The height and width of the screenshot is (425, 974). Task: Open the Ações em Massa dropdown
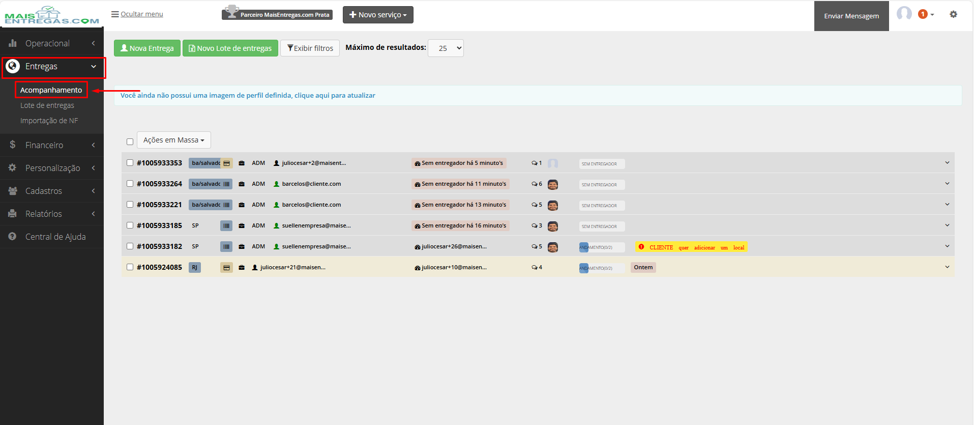pyautogui.click(x=174, y=140)
